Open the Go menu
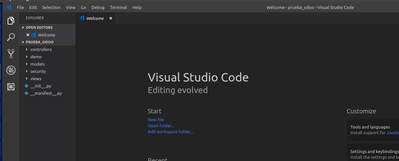The image size is (399, 161). (84, 7)
